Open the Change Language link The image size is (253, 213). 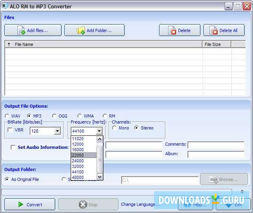140,204
